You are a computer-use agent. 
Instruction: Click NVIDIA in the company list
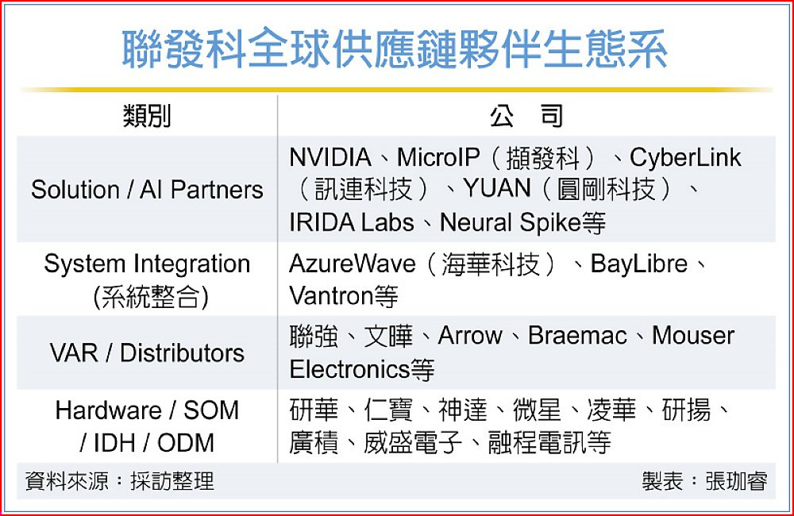point(330,157)
